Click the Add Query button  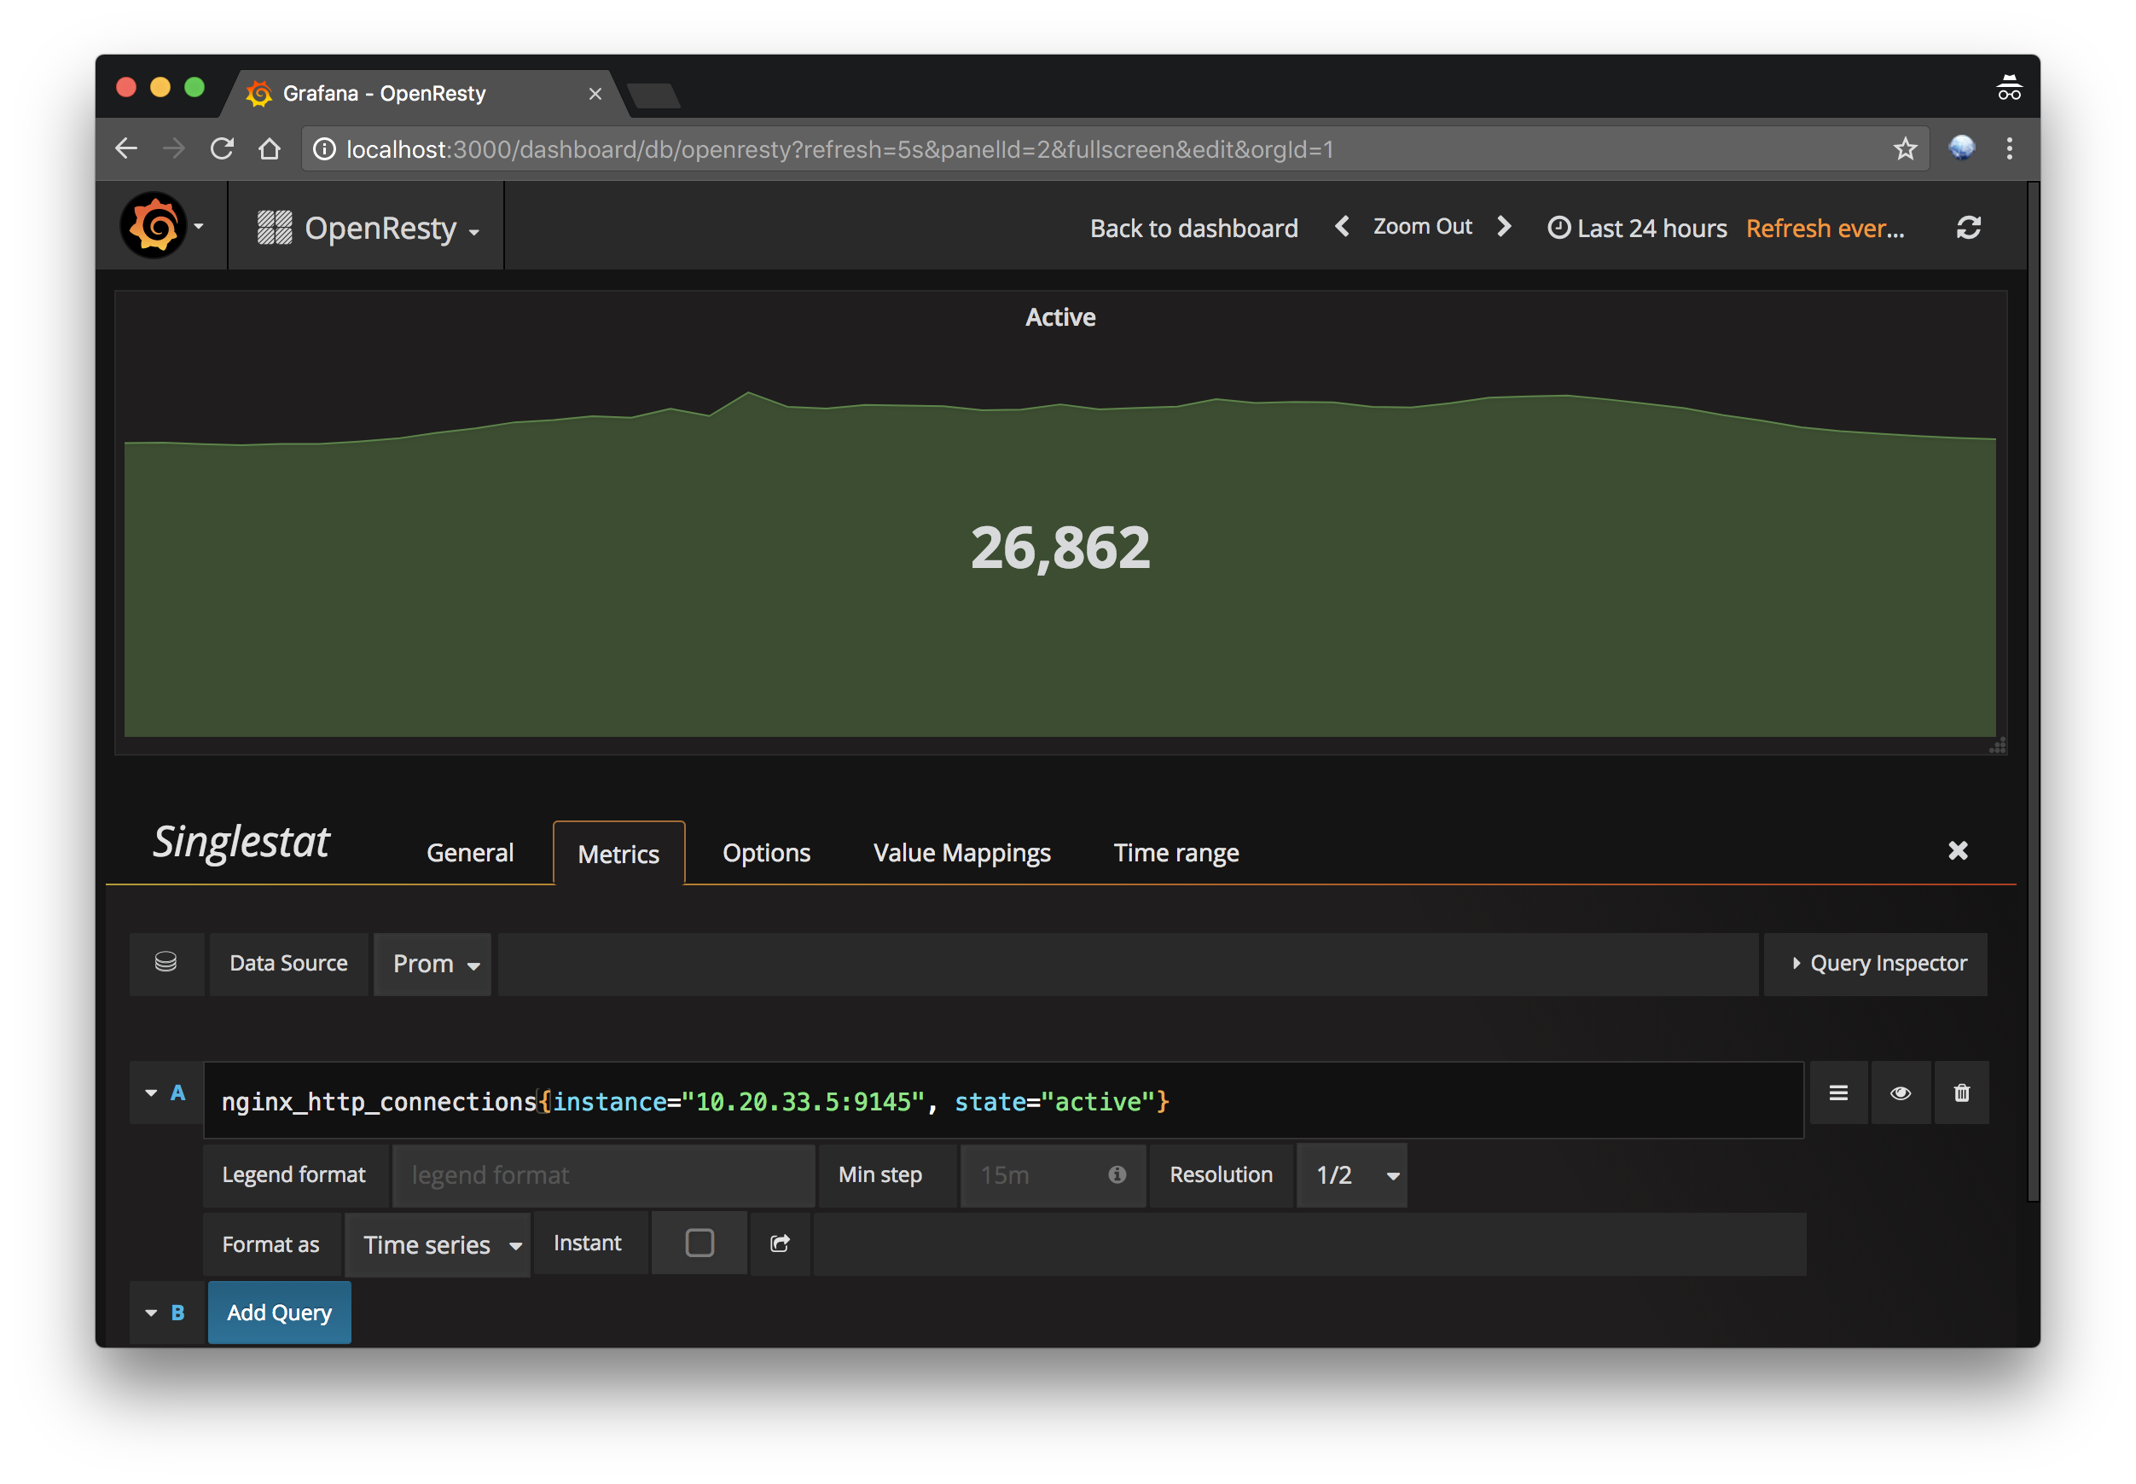tap(279, 1312)
